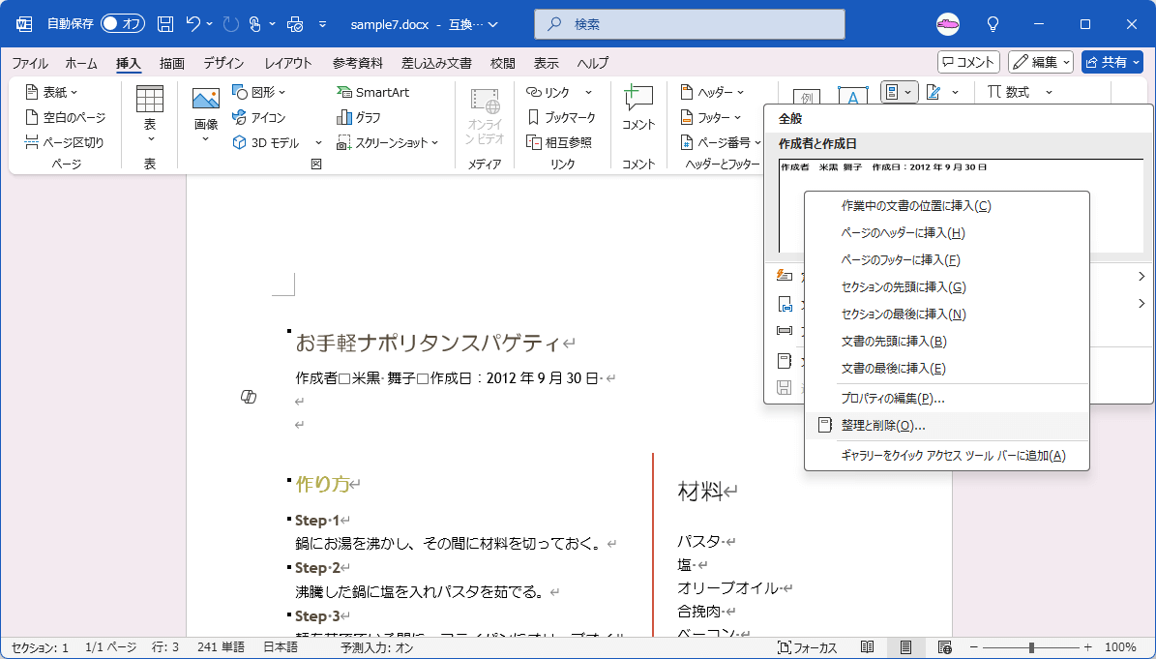The height and width of the screenshot is (659, 1156).
Task: Insert a 空白のページ blank page
Action: [x=65, y=117]
